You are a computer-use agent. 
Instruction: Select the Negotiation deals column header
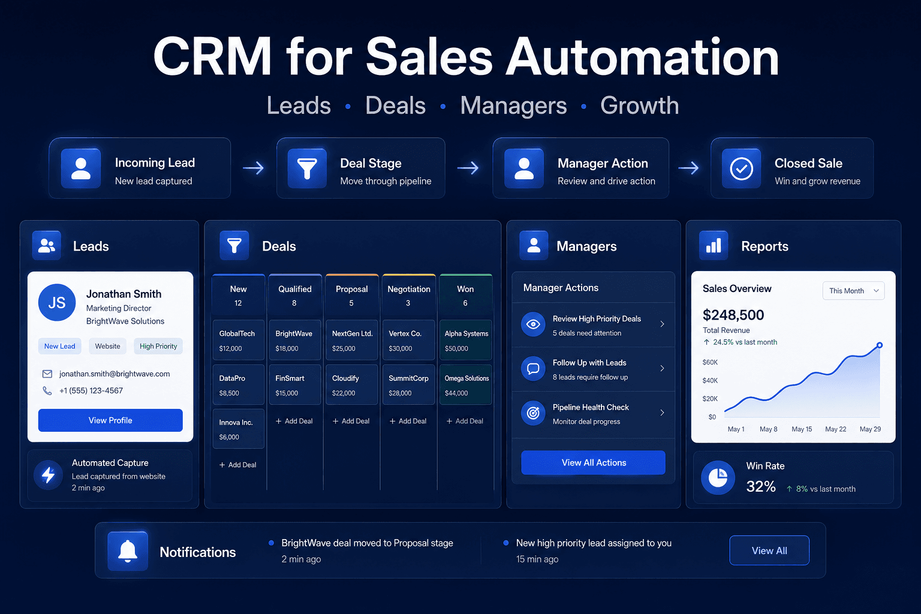pyautogui.click(x=408, y=296)
